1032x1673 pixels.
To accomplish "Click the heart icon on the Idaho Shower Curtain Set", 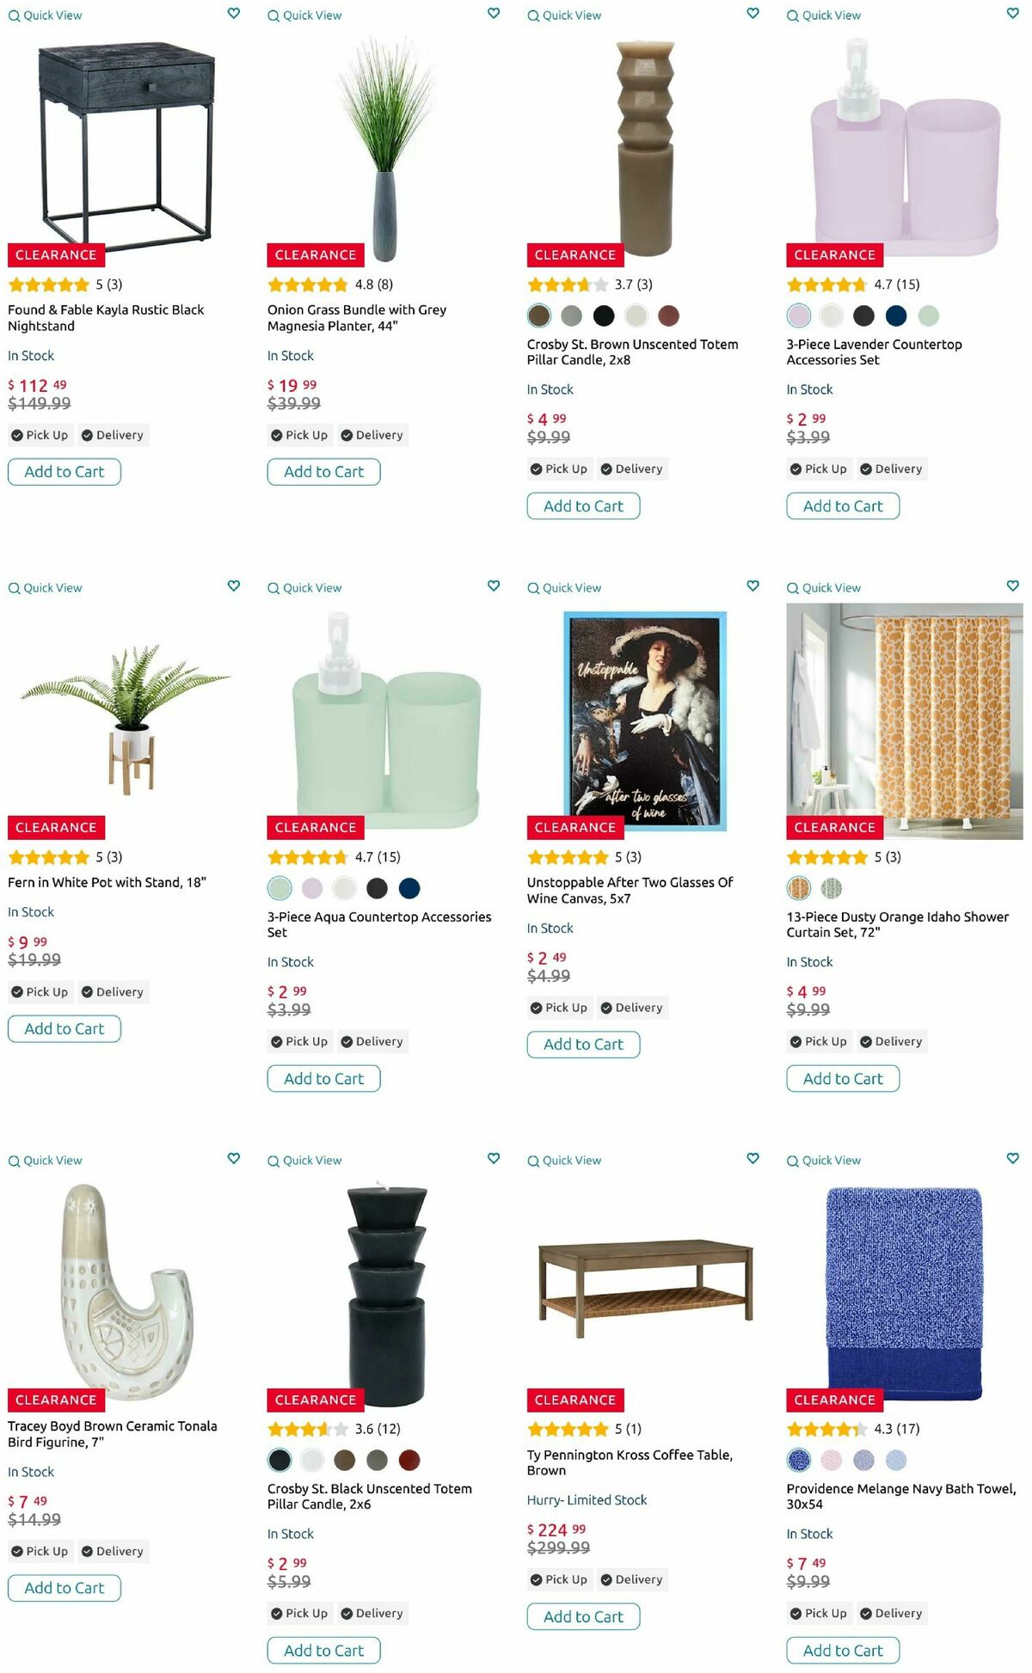I will coord(1011,585).
